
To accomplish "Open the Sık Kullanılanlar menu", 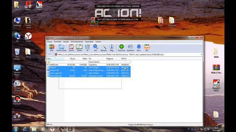I will [x=77, y=41].
